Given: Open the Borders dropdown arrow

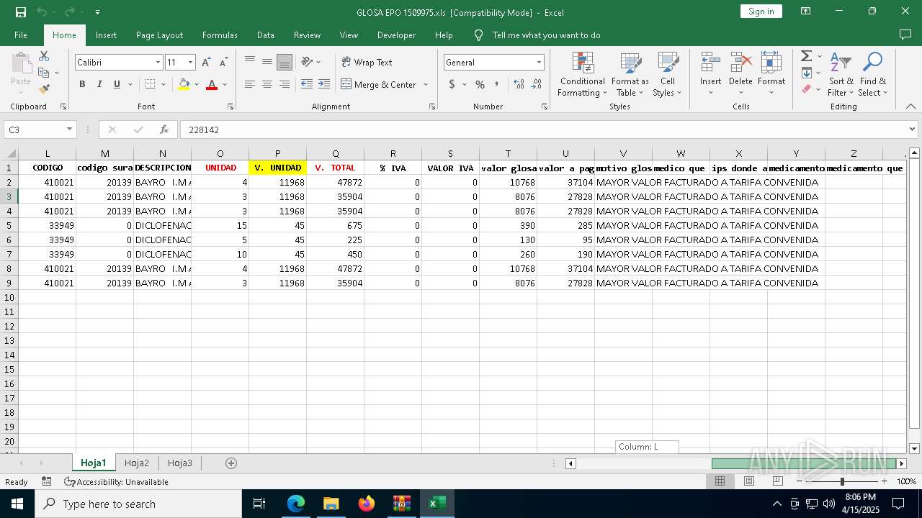Looking at the screenshot, I should 164,84.
